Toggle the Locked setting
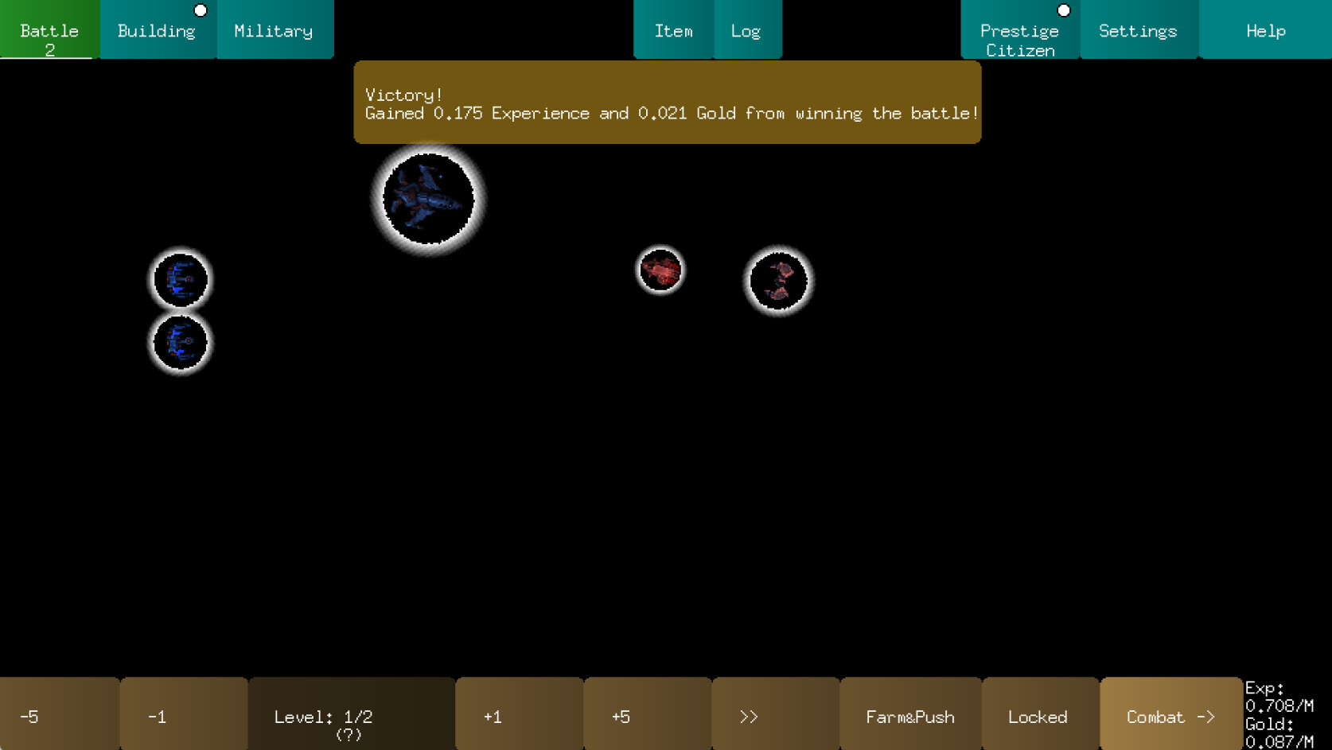 (x=1038, y=716)
